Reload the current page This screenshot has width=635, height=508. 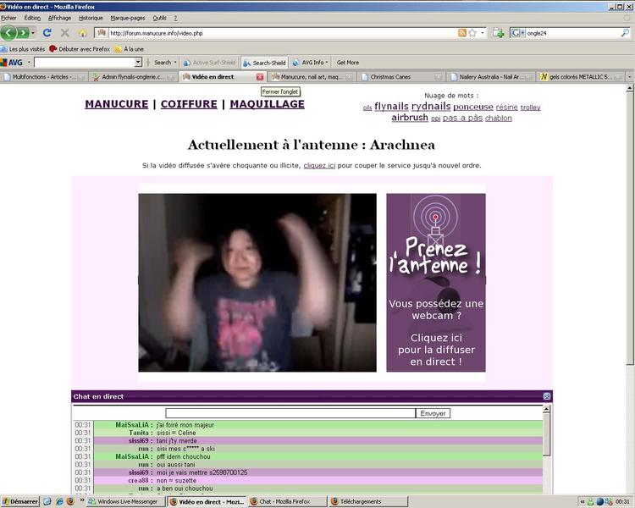pyautogui.click(x=47, y=33)
